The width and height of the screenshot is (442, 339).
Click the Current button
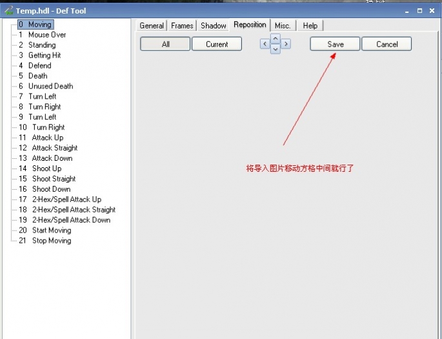point(217,45)
